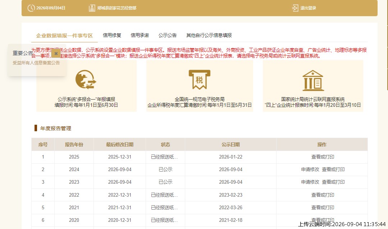Click the 税 tax bureau icon

pyautogui.click(x=200, y=80)
